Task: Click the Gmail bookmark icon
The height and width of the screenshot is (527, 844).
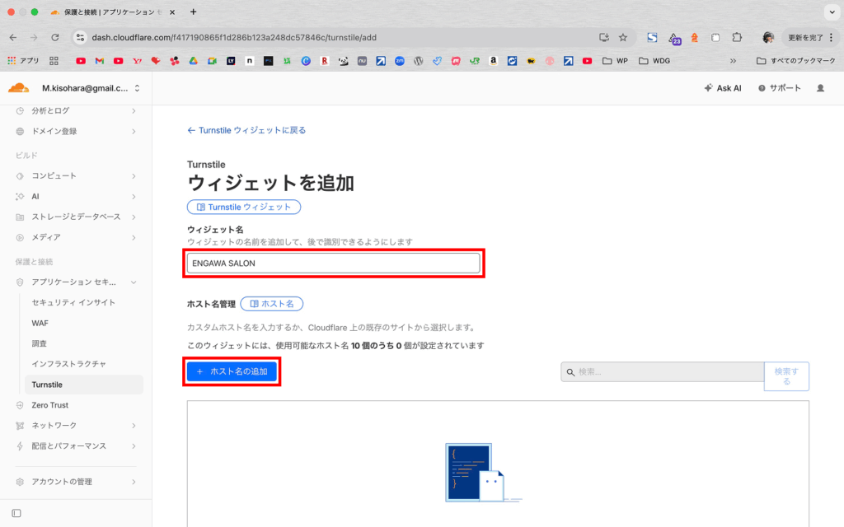Action: coord(99,61)
